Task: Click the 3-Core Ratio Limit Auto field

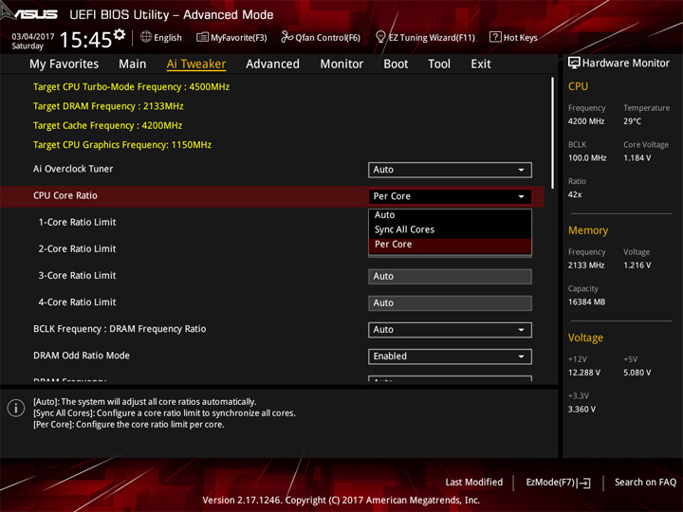Action: (x=450, y=277)
